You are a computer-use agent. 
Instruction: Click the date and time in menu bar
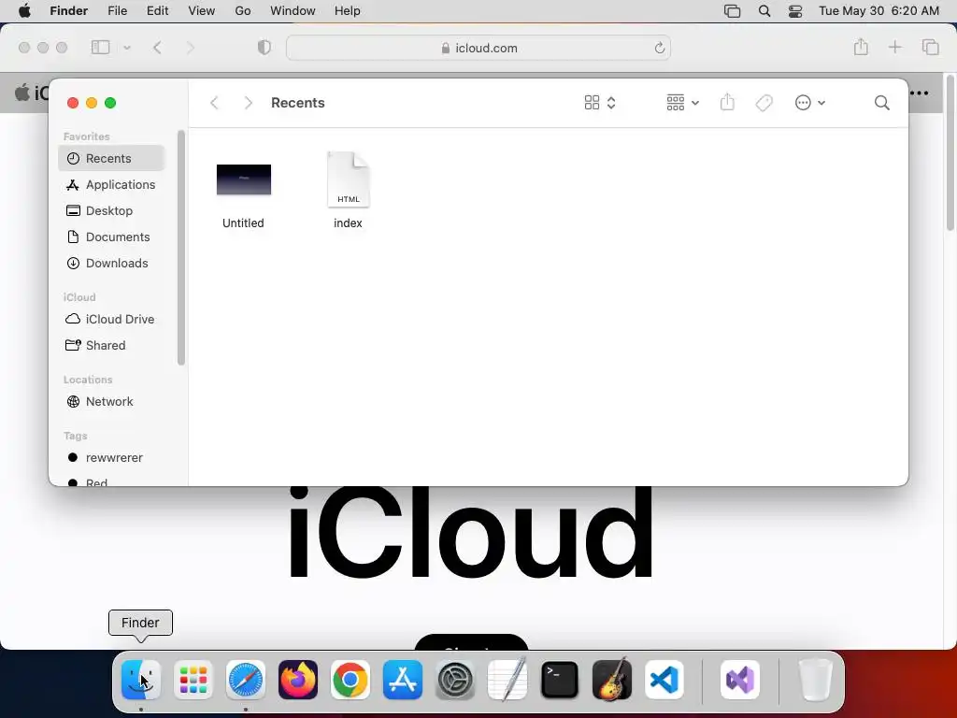point(878,11)
